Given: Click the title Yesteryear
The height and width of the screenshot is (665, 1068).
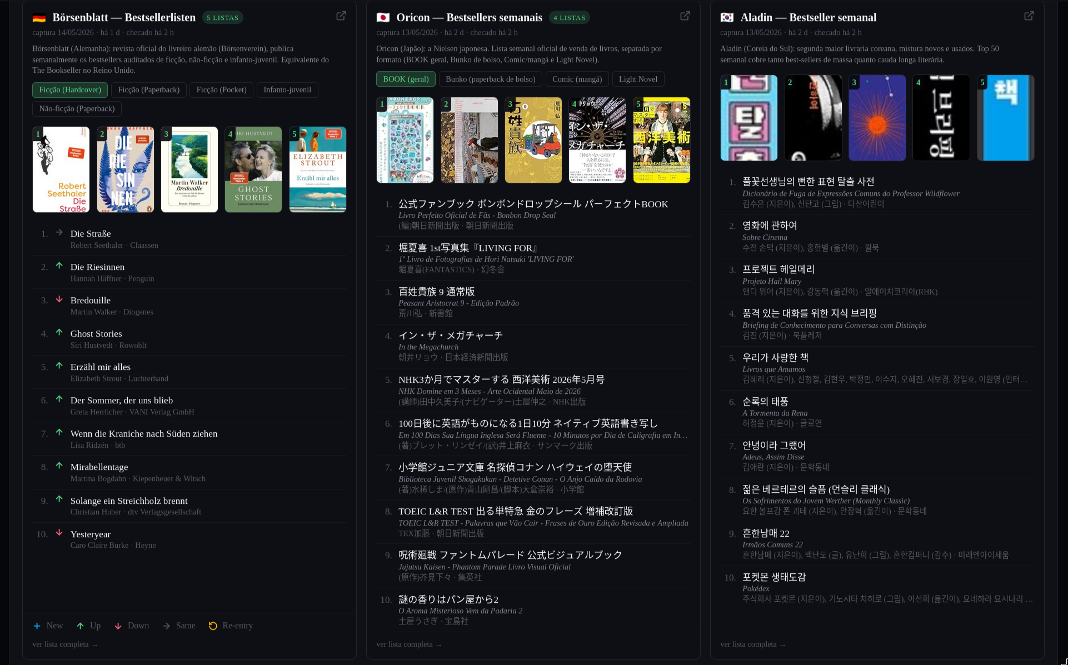Looking at the screenshot, I should 91,534.
